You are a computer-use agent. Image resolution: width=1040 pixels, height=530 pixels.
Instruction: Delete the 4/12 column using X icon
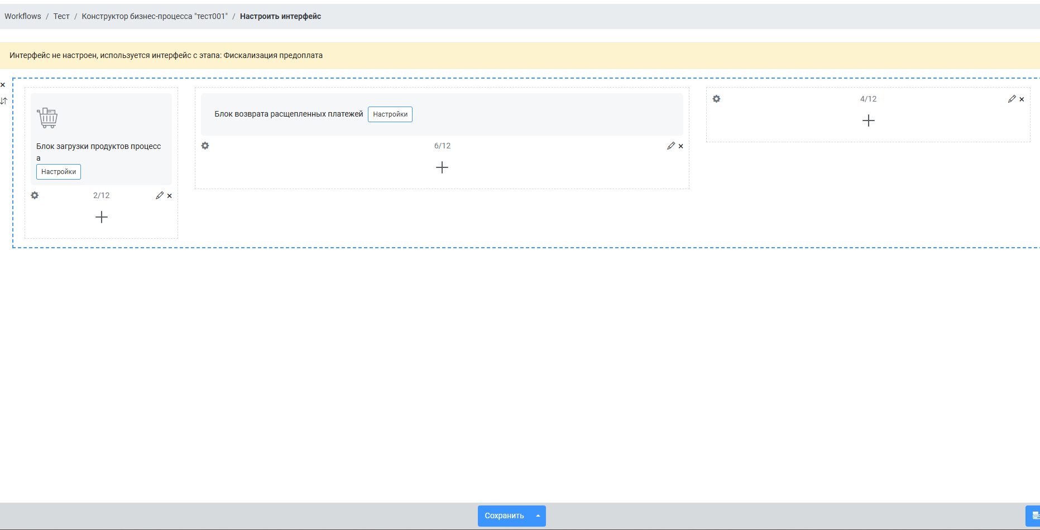(1022, 99)
